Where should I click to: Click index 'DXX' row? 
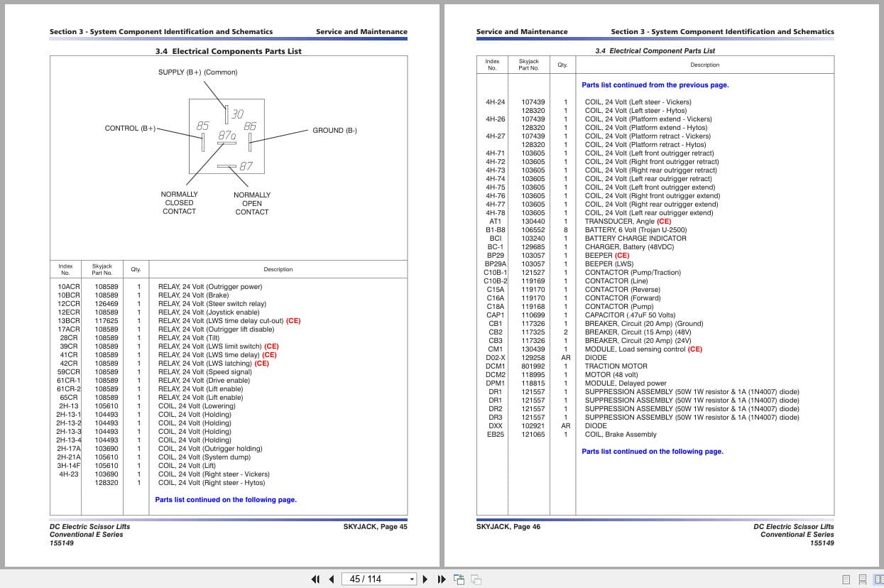[x=496, y=426]
